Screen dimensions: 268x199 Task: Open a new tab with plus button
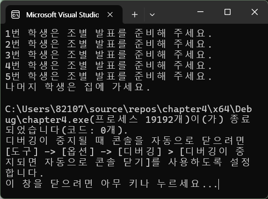tap(135, 14)
